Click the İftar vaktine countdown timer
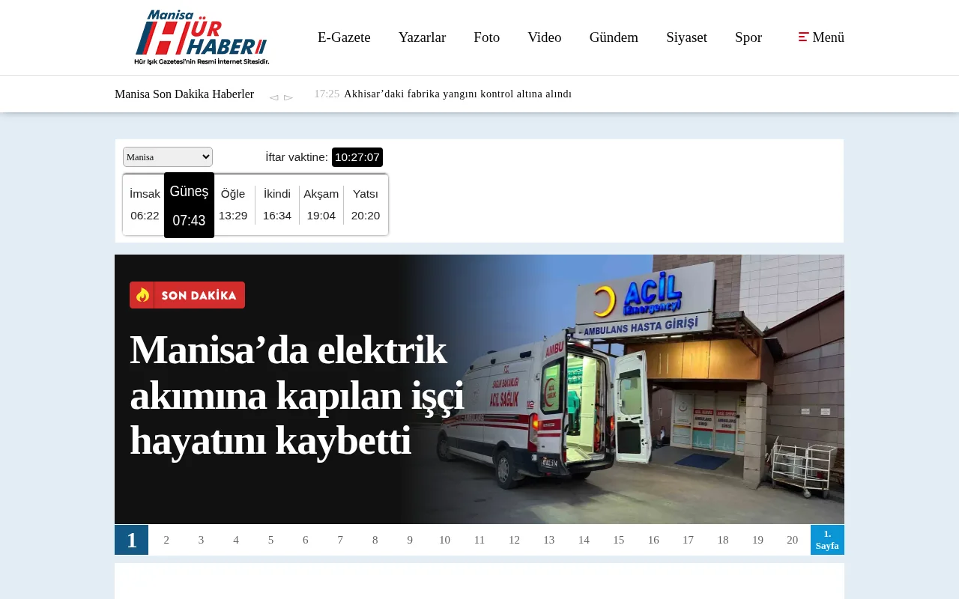Image resolution: width=959 pixels, height=599 pixels. tap(357, 156)
